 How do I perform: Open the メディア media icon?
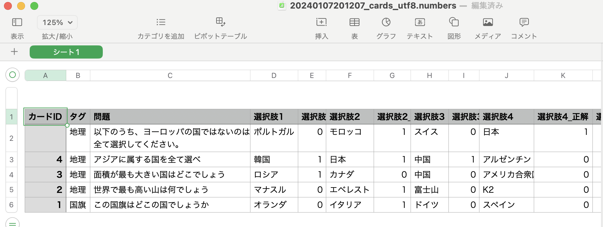(x=488, y=22)
